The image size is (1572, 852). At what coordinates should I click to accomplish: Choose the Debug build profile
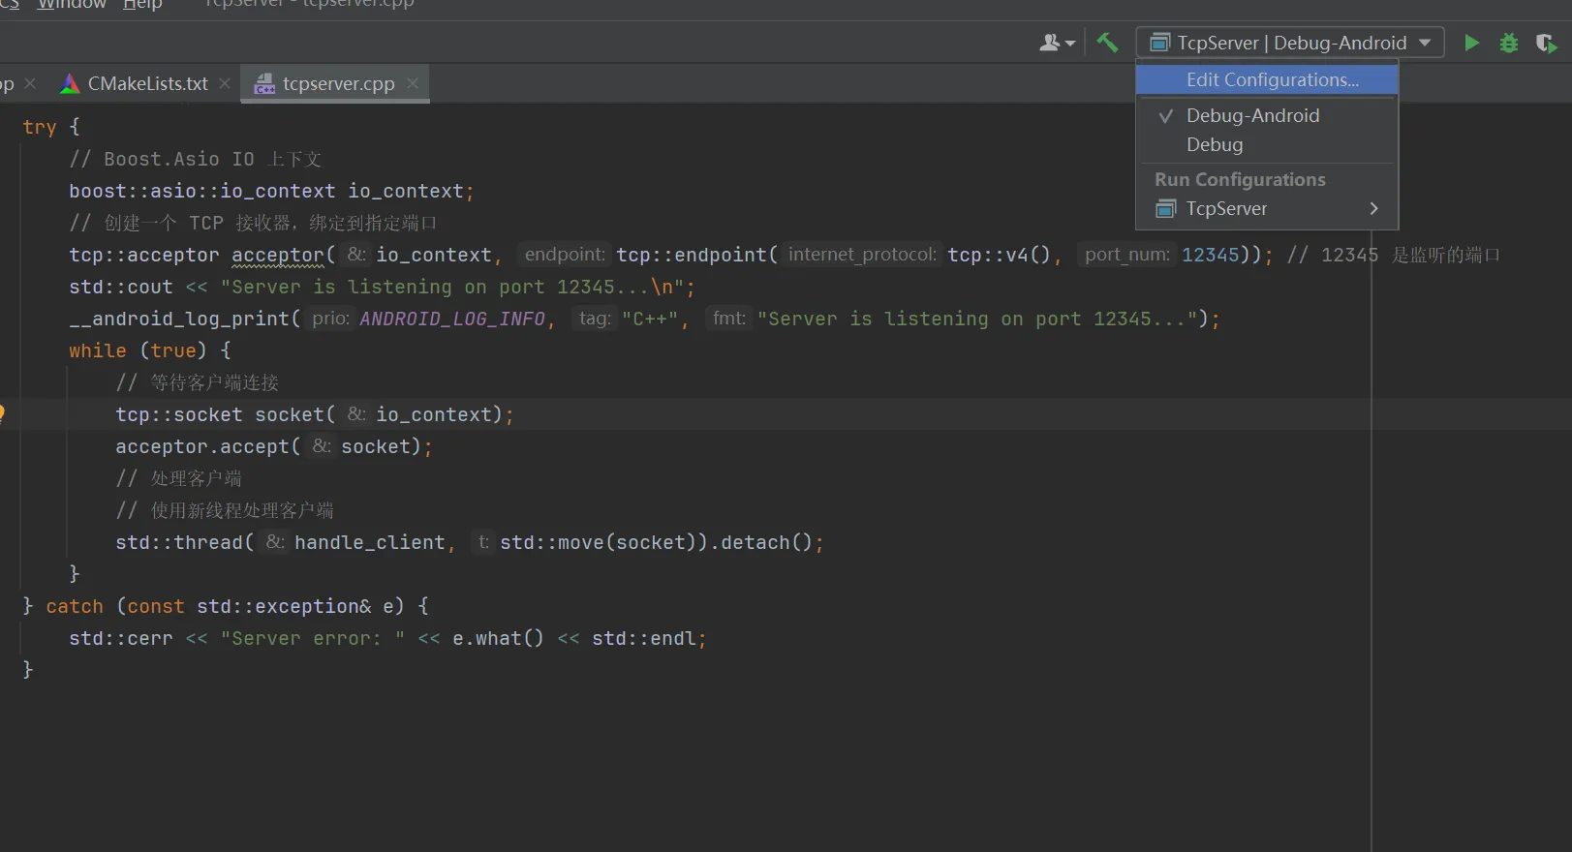point(1215,144)
